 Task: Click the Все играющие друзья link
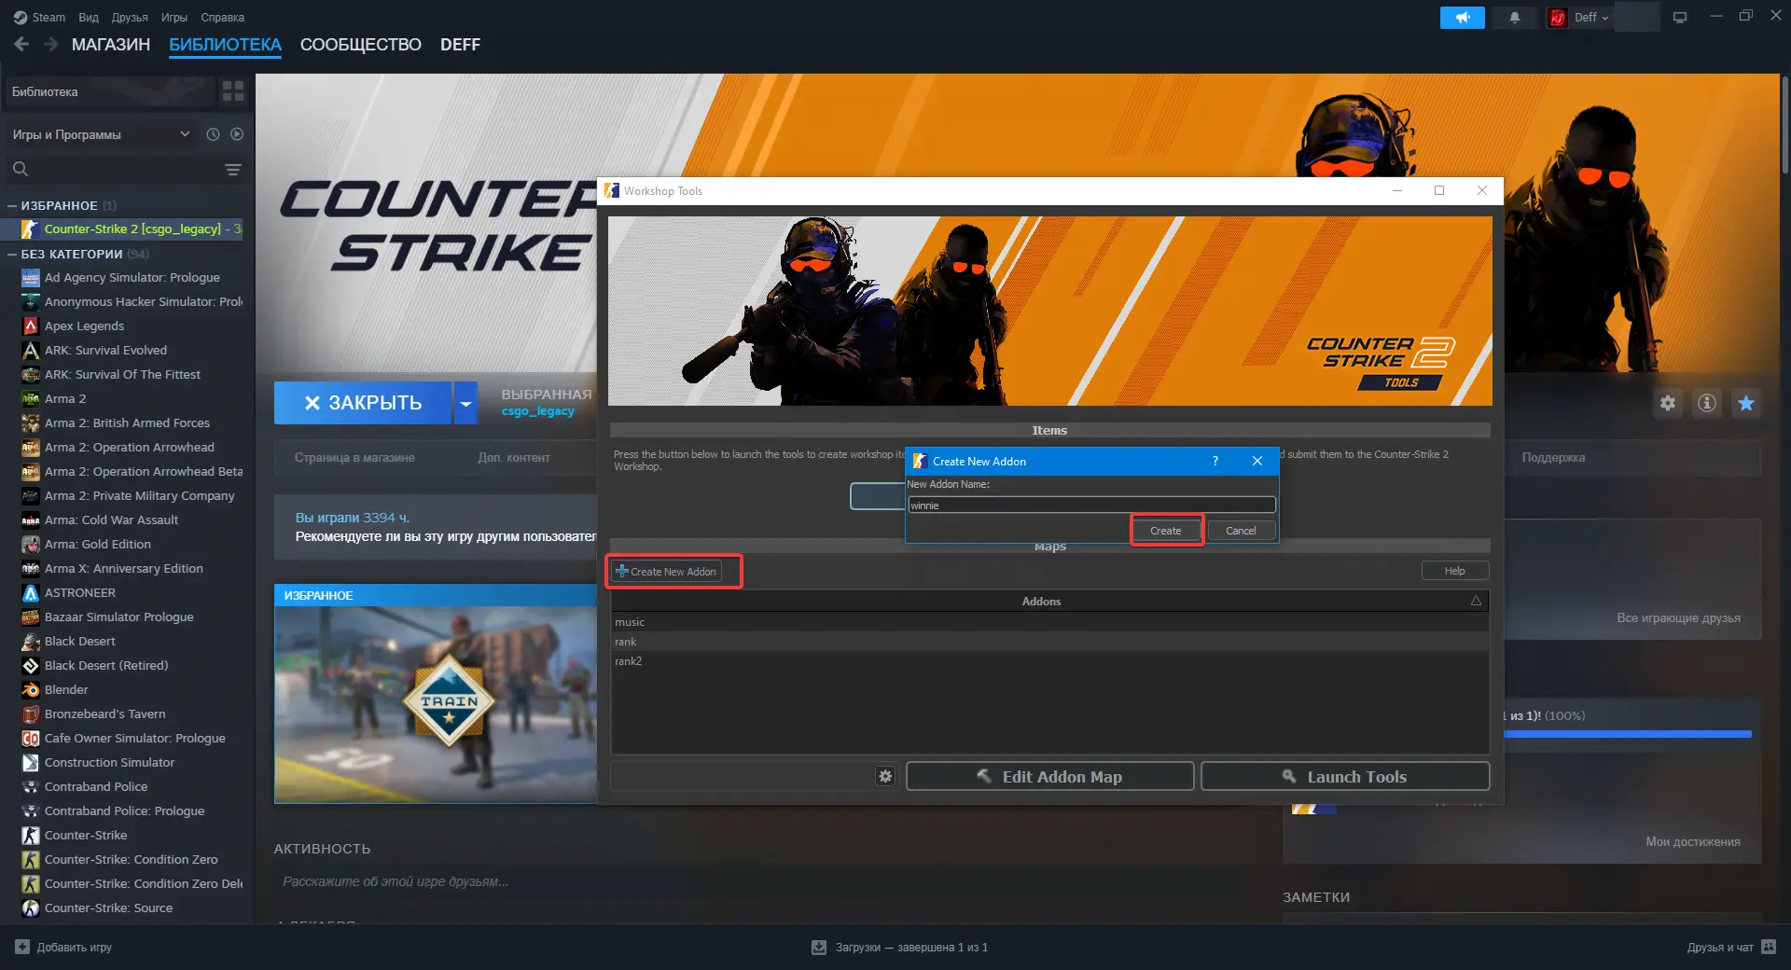(x=1678, y=617)
